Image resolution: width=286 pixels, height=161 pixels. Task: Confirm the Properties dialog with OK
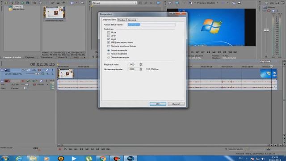(158, 104)
